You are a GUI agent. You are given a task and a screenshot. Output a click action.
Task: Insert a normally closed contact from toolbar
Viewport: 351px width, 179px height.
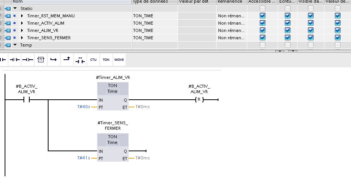[x=15, y=60]
